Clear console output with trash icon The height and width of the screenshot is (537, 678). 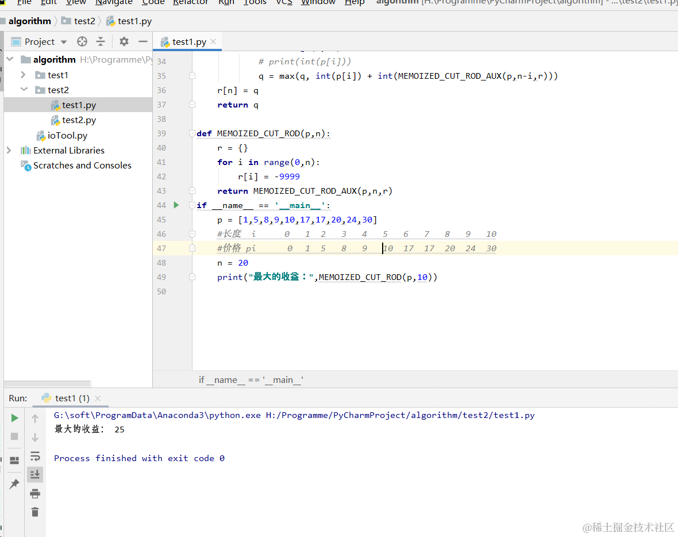35,512
